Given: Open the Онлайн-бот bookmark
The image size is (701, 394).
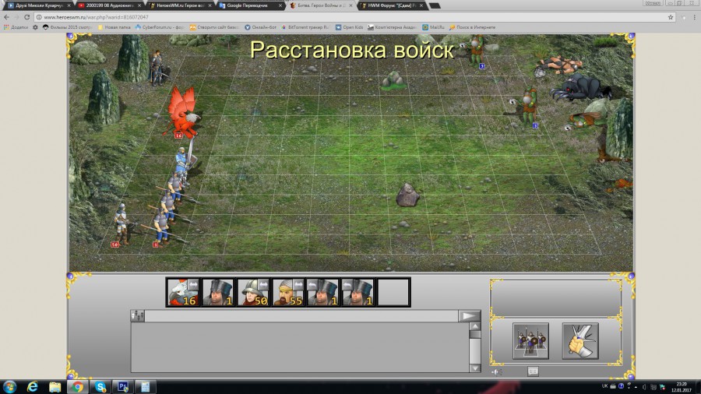Looking at the screenshot, I should click(259, 27).
